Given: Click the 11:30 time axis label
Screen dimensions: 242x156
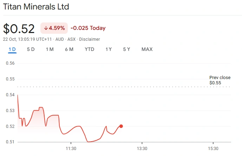Looking at the screenshot, I should (x=71, y=149).
